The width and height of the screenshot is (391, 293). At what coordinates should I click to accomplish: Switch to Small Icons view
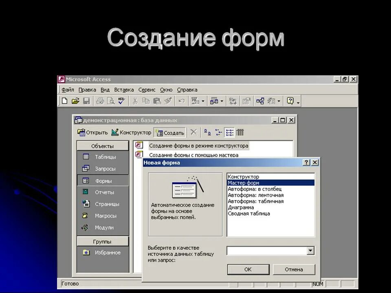(218, 132)
